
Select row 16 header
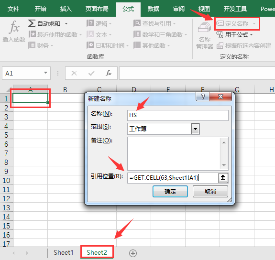[6, 235]
